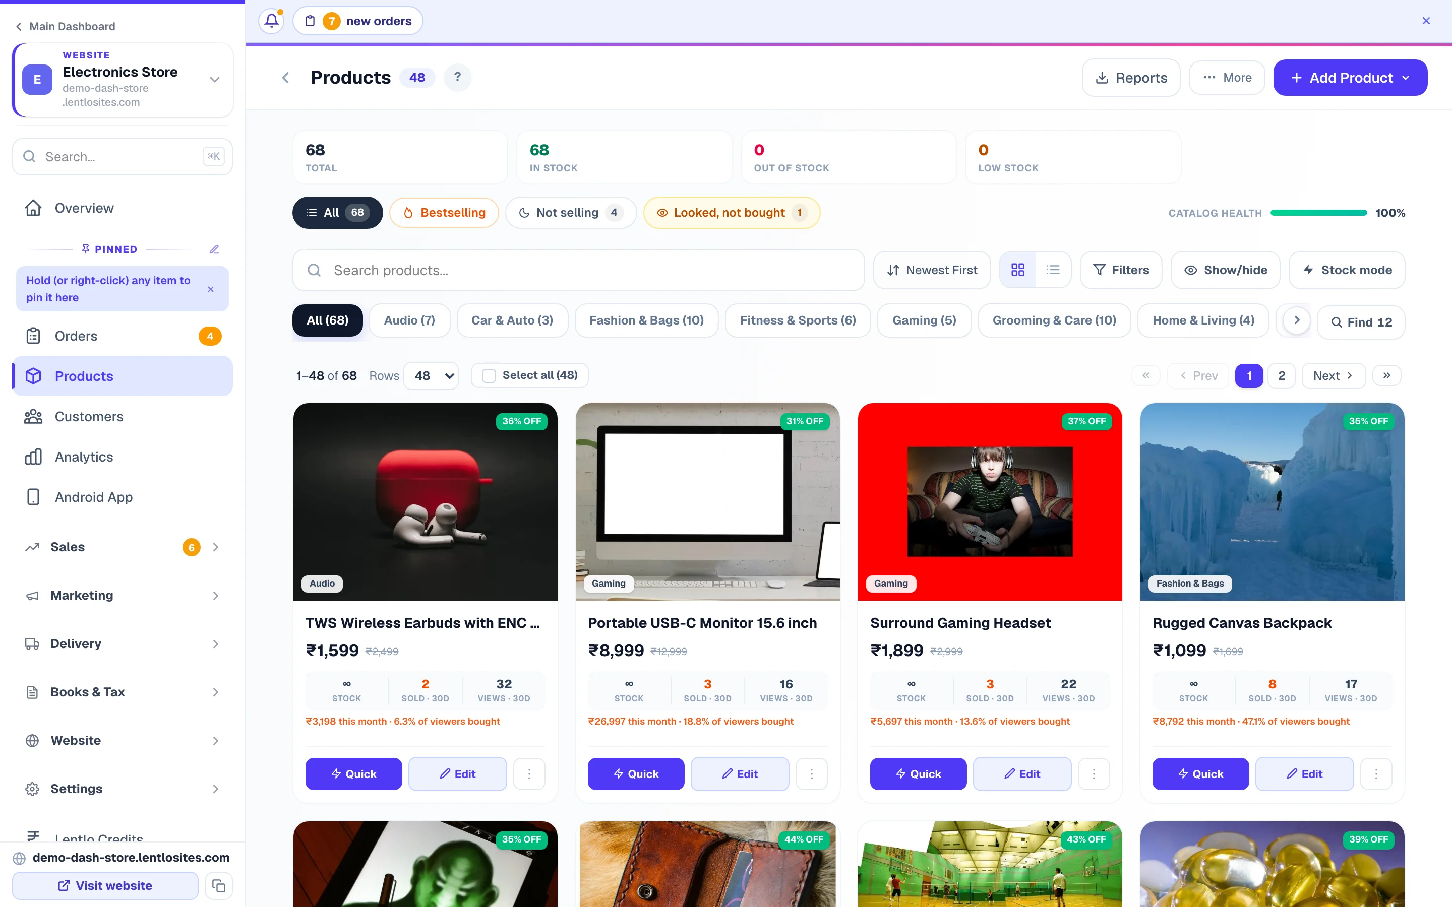Open Overview in the sidebar
The height and width of the screenshot is (907, 1452).
coord(123,208)
